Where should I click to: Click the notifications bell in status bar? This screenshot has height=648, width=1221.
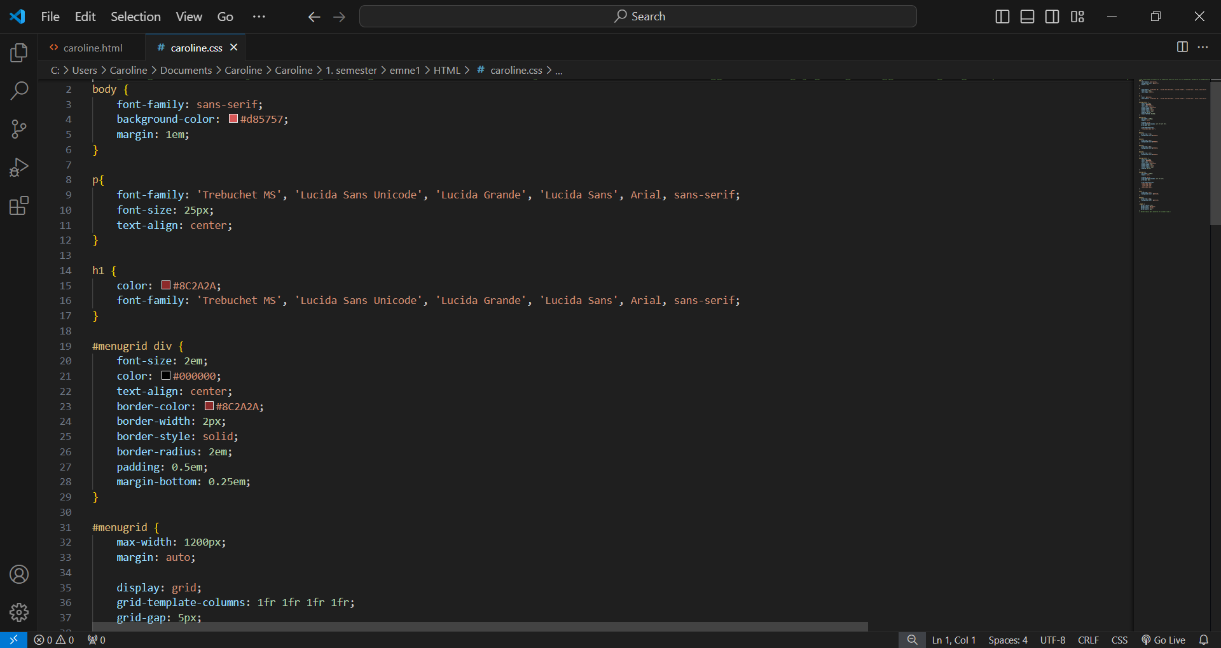1203,640
